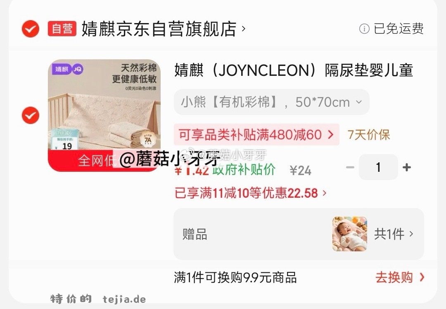
Task: Expand the store name chevron arrow
Action: [x=244, y=29]
